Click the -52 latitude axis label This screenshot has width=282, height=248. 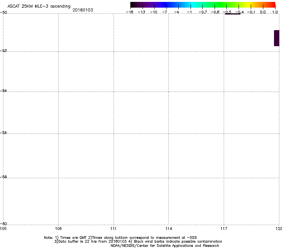[3, 51]
